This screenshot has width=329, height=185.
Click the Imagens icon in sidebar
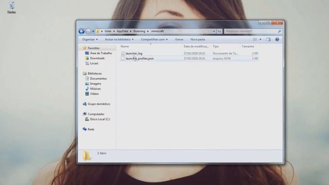87,84
